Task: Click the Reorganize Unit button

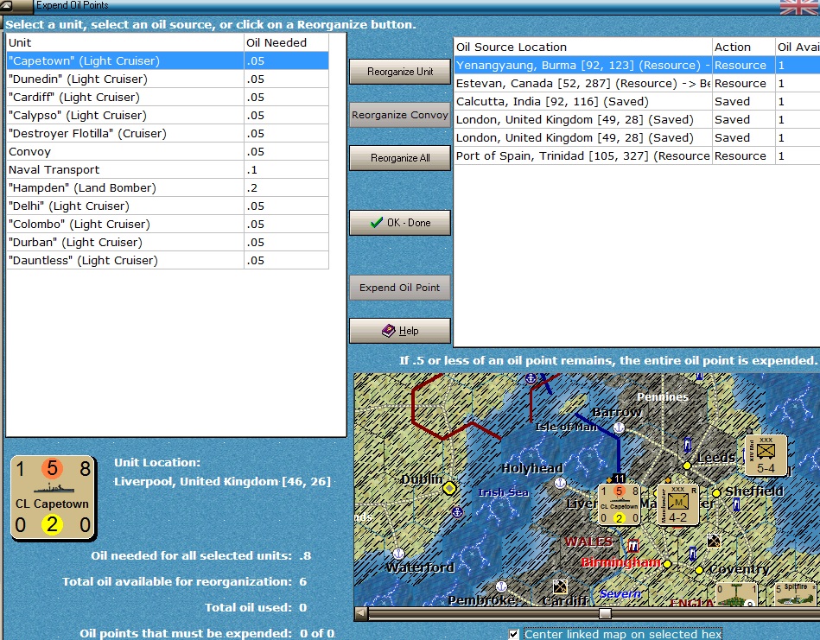Action: (x=399, y=72)
